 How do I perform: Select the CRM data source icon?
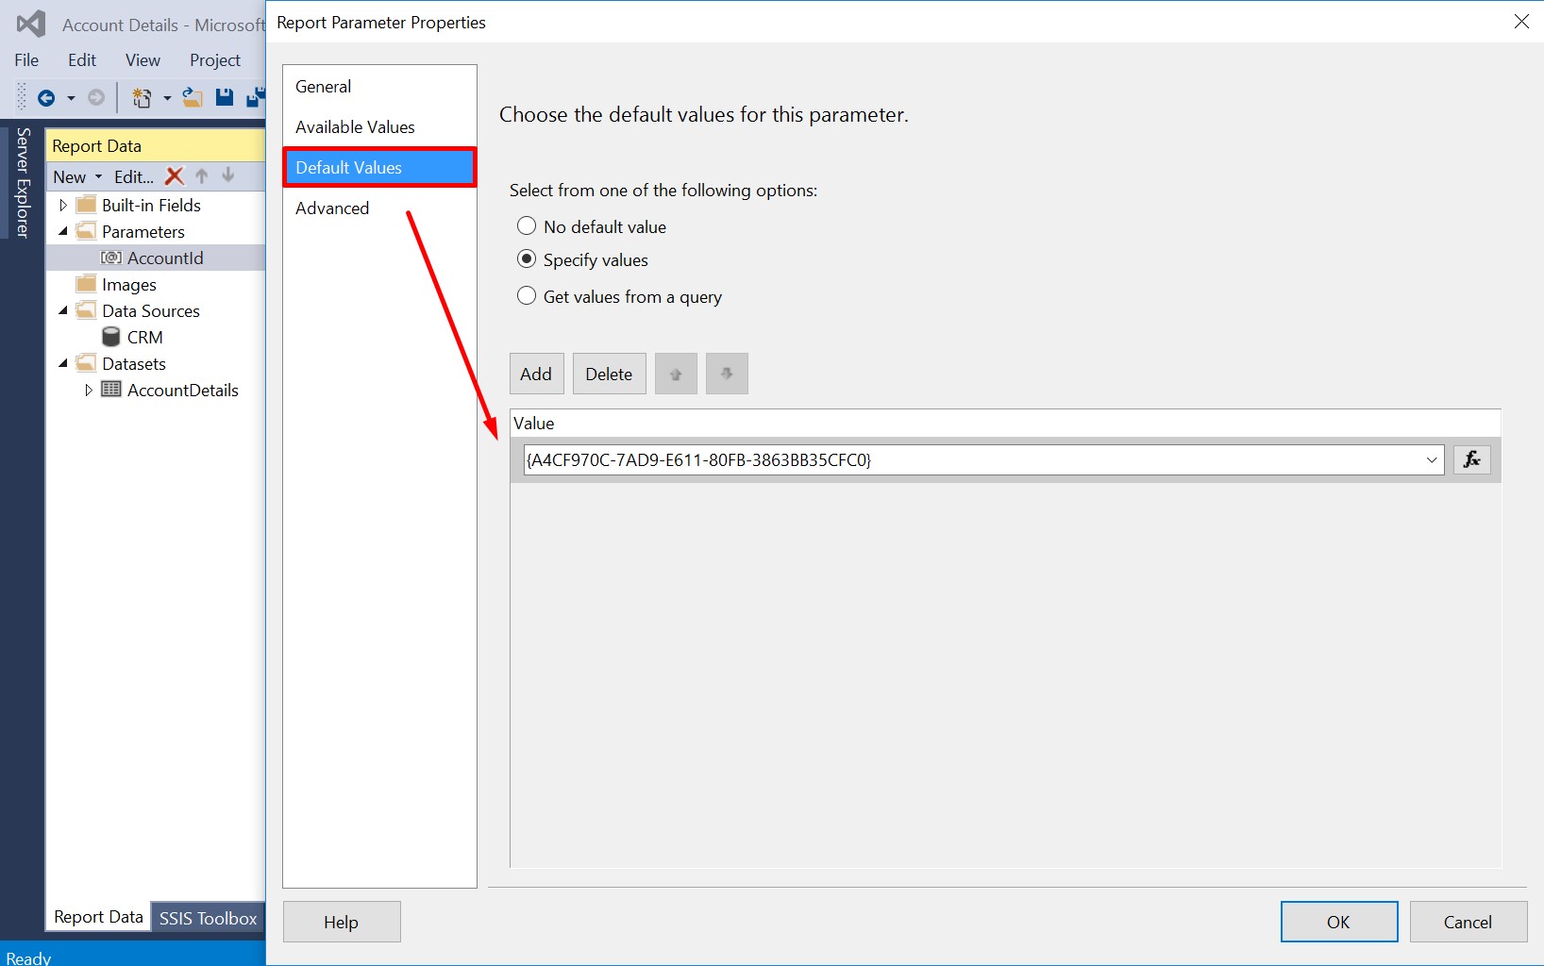110,337
